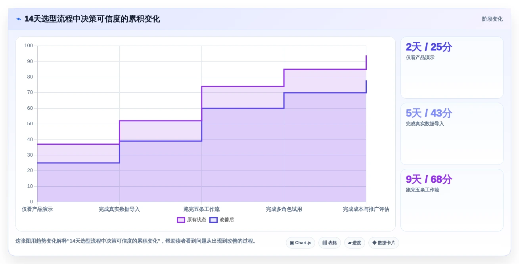The height and width of the screenshot is (264, 519).
Task: Click the y-axis value 90
Action: pyautogui.click(x=30, y=61)
